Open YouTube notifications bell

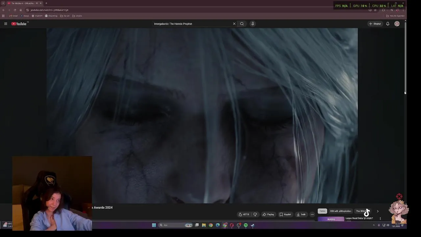tap(388, 24)
